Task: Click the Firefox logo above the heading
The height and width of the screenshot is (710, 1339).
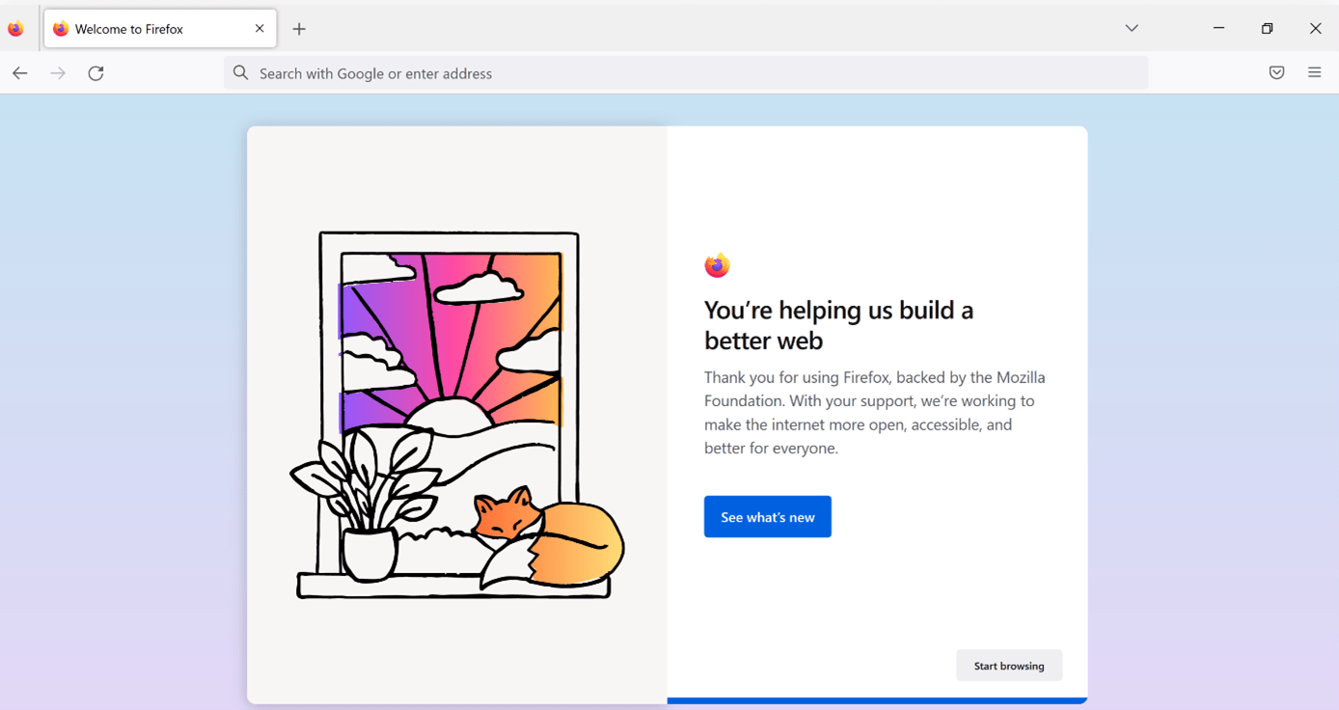Action: (717, 265)
